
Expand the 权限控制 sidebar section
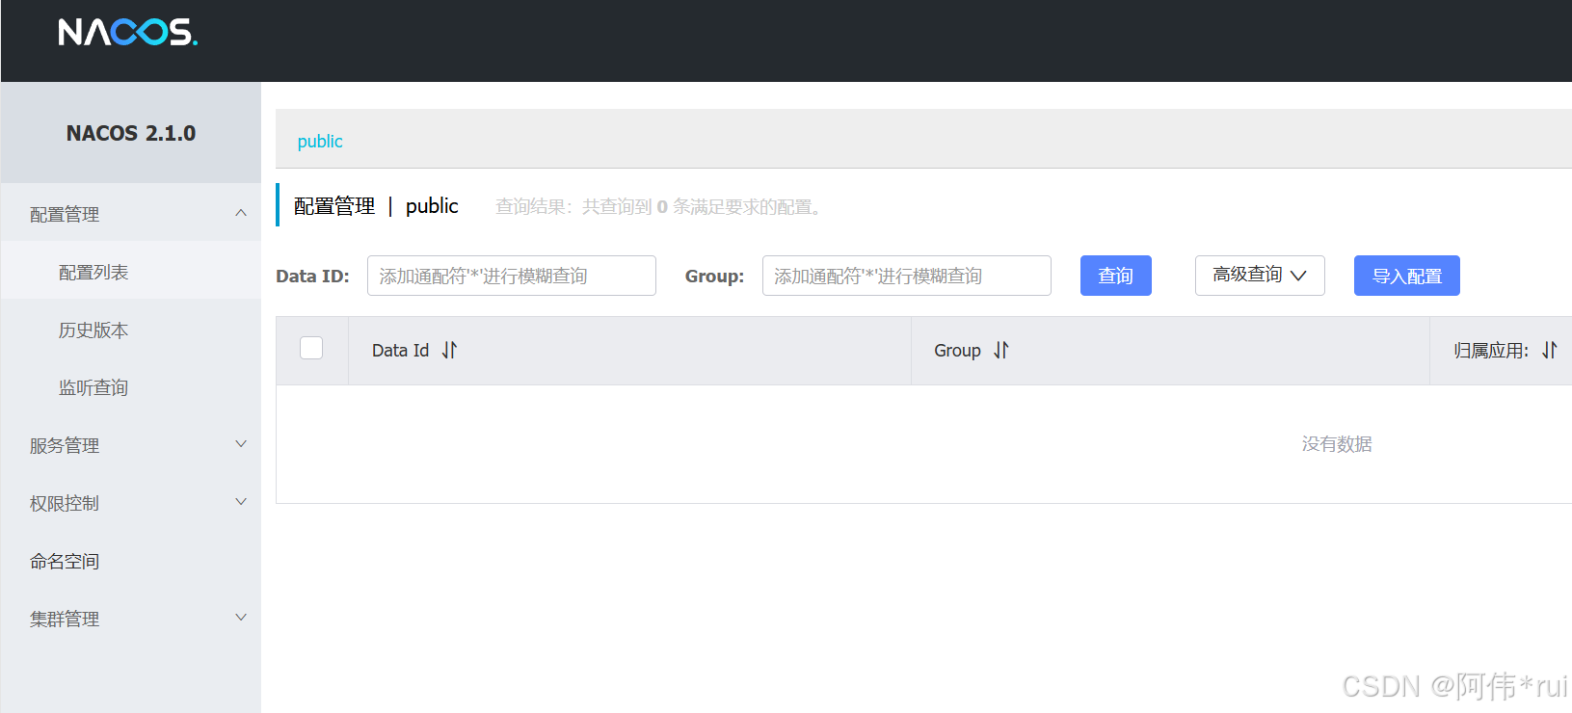131,503
